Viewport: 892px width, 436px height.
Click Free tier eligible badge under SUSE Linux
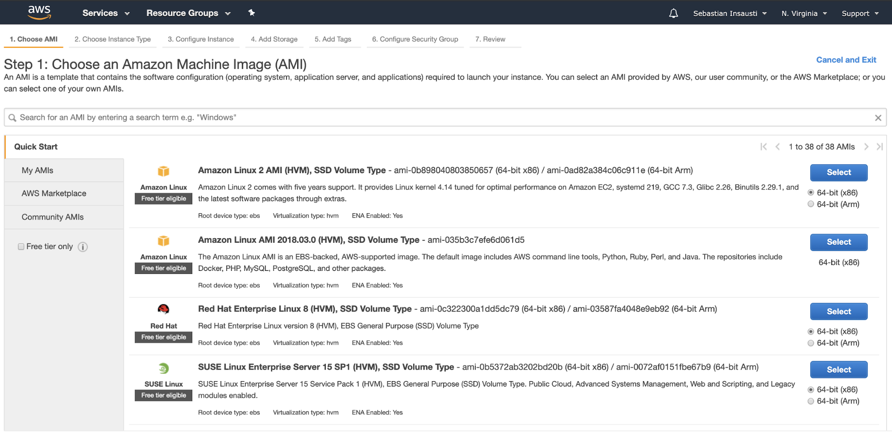pyautogui.click(x=164, y=395)
